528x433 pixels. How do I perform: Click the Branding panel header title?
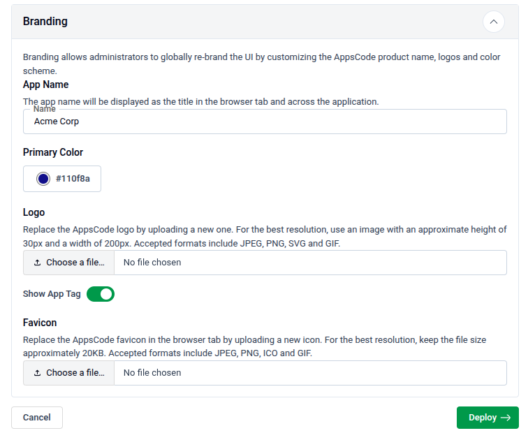pyautogui.click(x=45, y=22)
